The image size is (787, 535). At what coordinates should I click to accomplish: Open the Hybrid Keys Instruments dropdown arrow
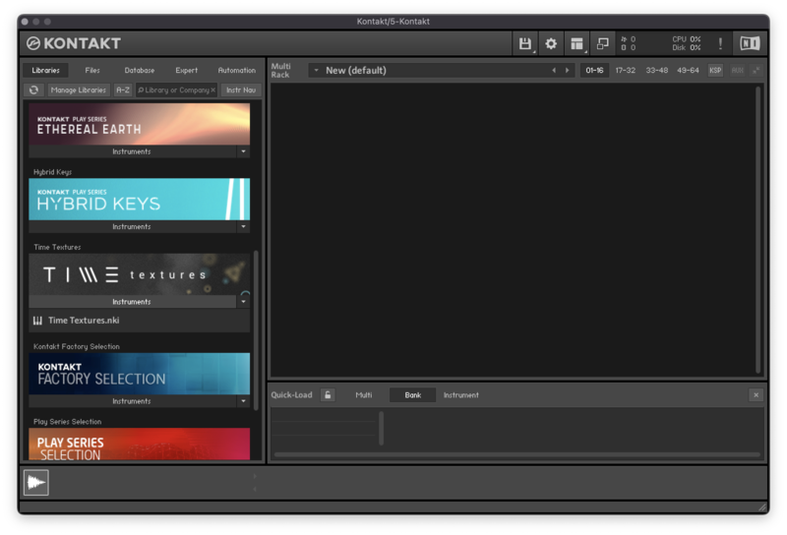tap(243, 226)
